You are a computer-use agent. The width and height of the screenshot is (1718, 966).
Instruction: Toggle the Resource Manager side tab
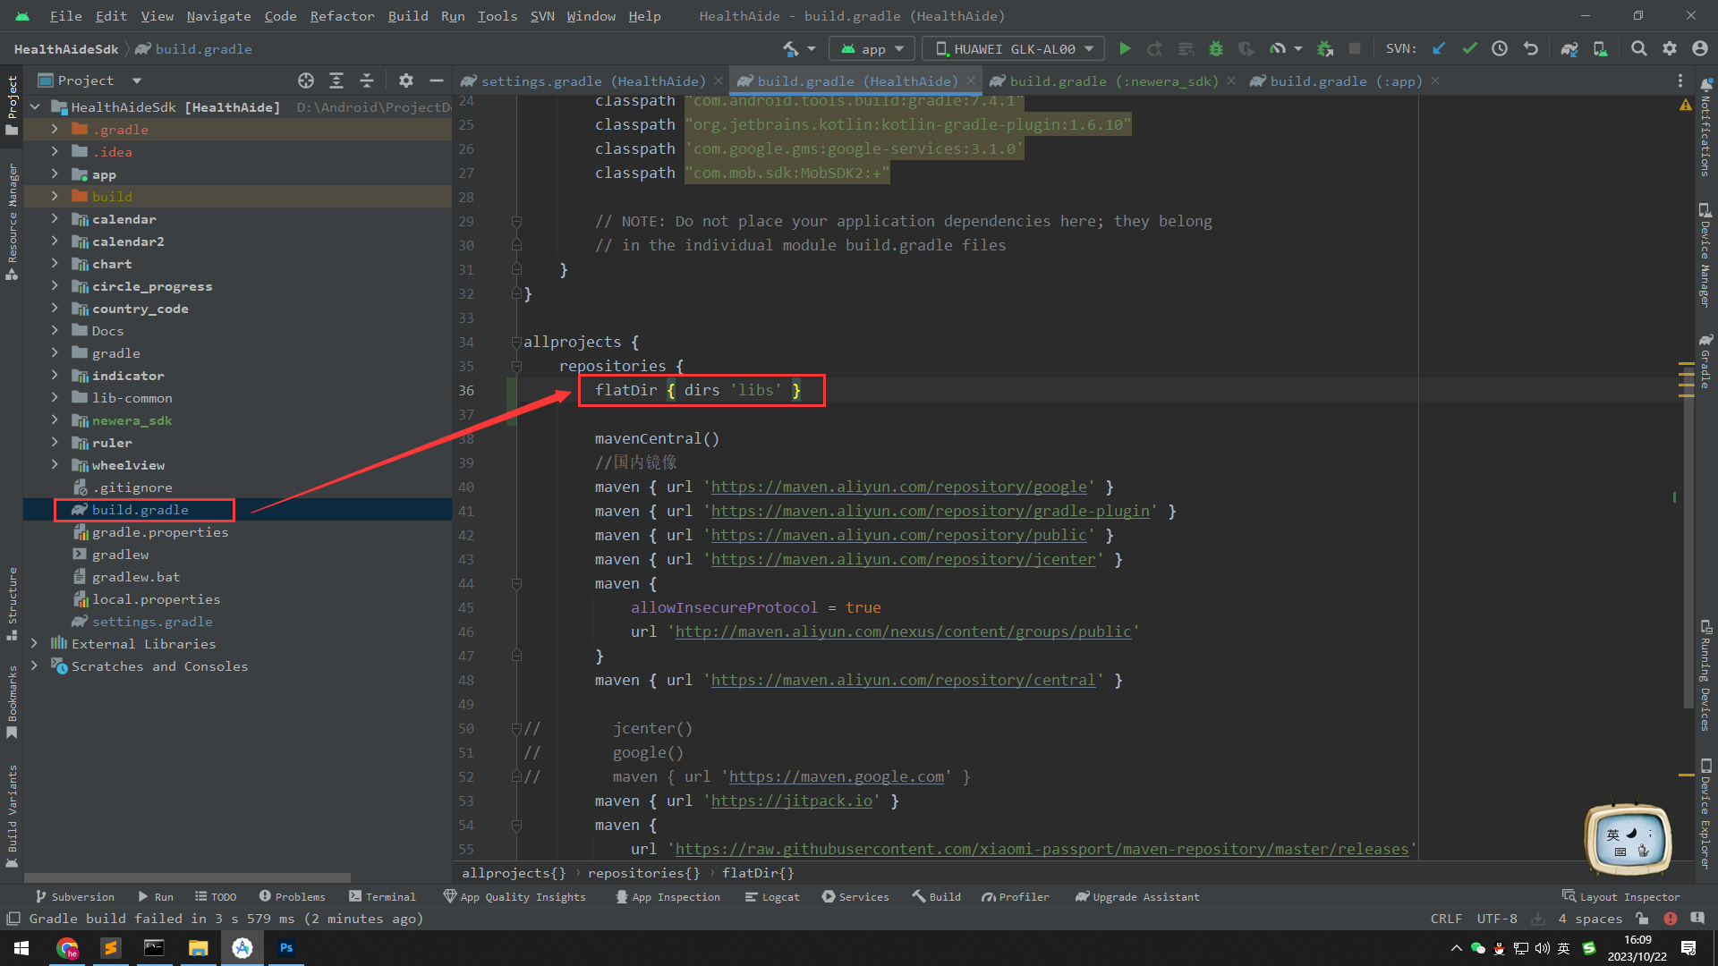(x=12, y=222)
